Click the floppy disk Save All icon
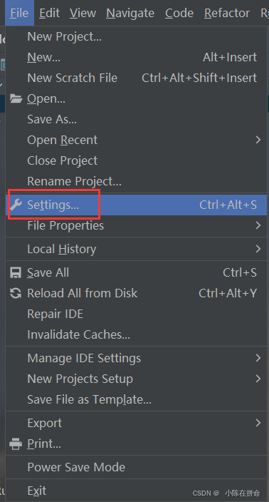 (x=16, y=272)
